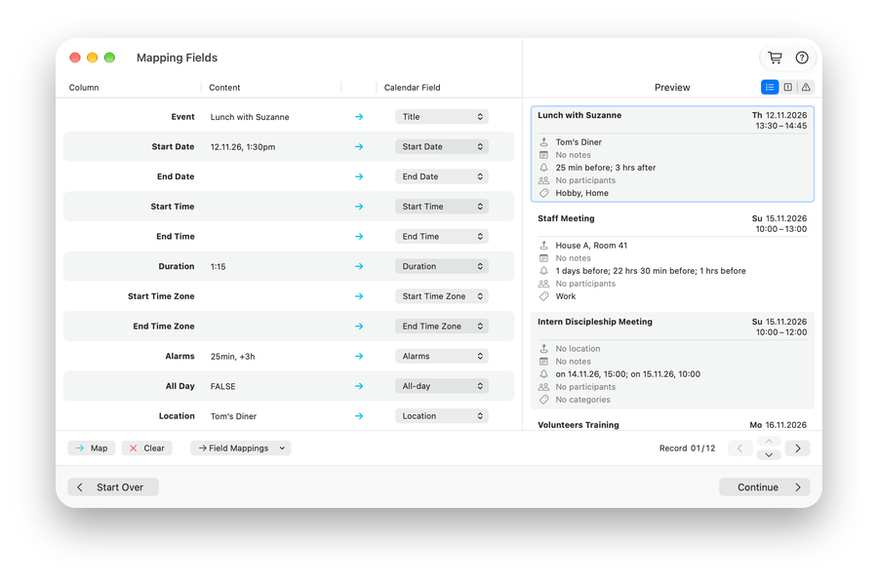Go to the previous record arrow
Image resolution: width=878 pixels, height=581 pixels.
pyautogui.click(x=739, y=448)
